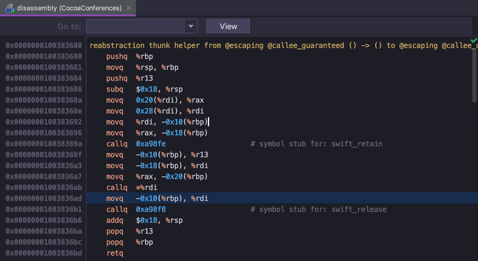Click the 'movq -0x18(%rbp), %rdi' instruction
478x261 pixels.
pos(157,166)
